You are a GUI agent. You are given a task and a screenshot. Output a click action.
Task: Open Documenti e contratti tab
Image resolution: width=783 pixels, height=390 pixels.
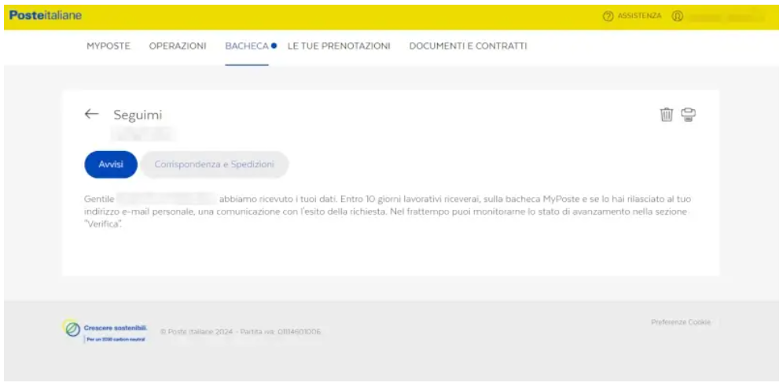tap(468, 46)
